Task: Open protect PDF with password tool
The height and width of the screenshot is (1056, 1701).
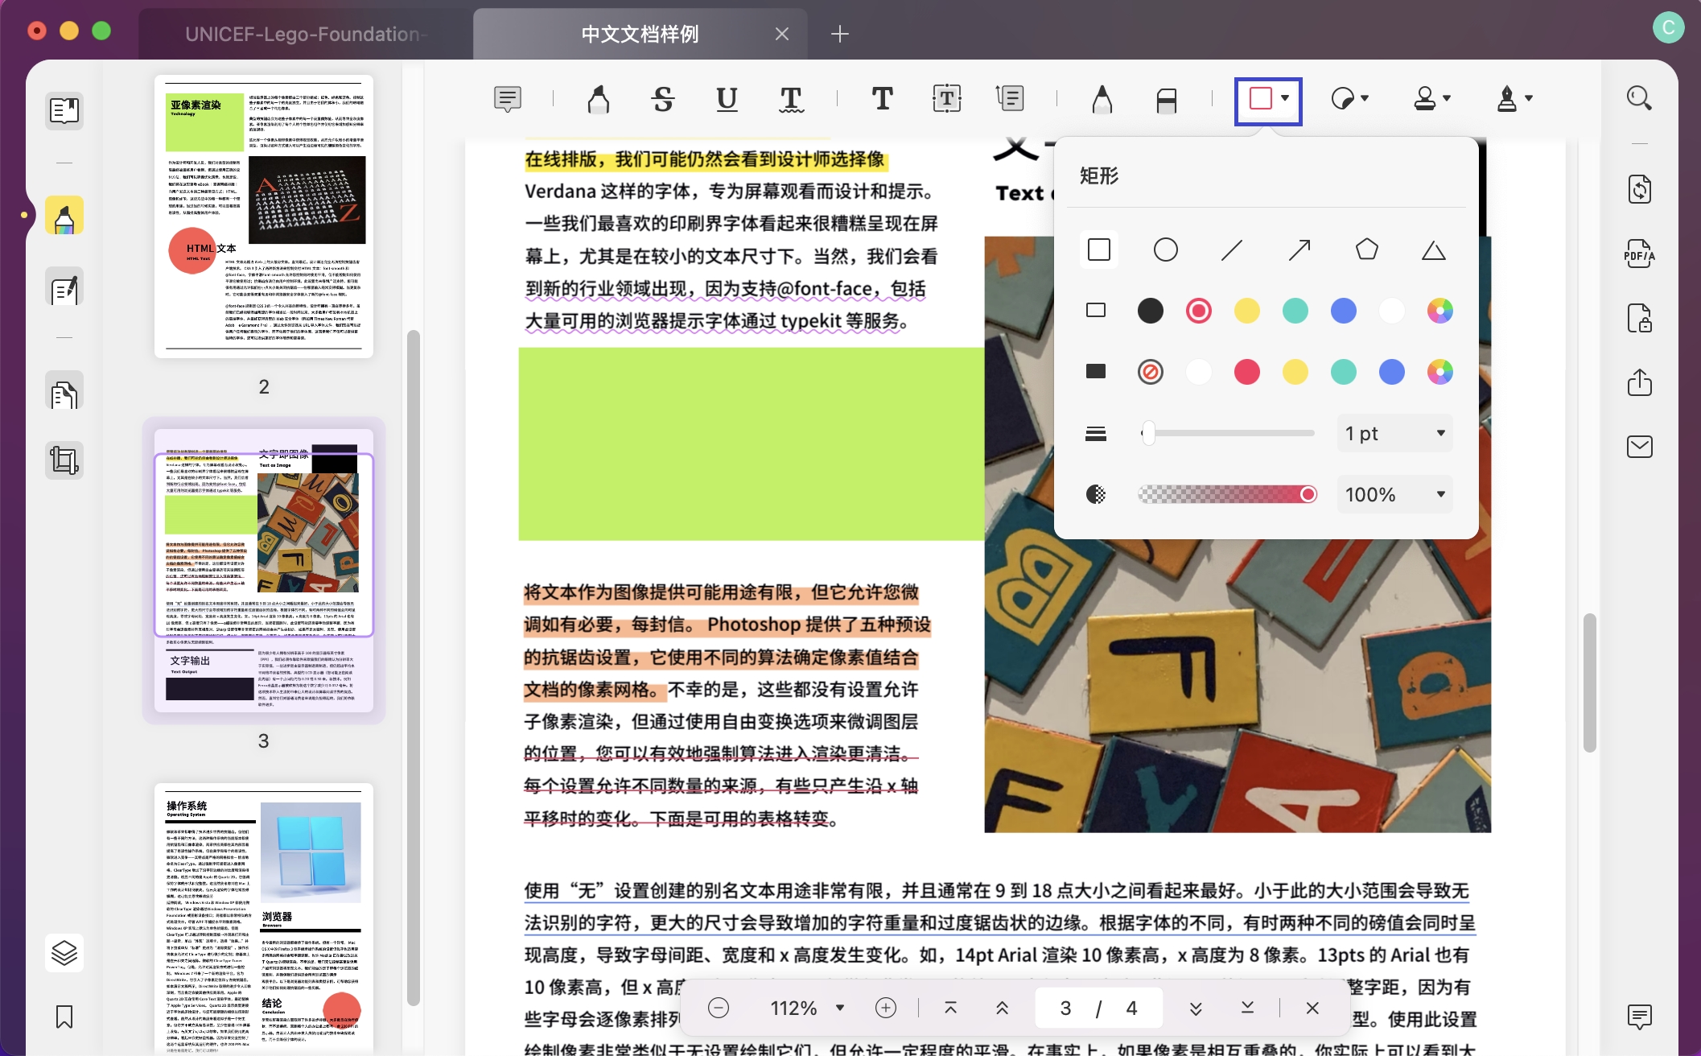Action: click(x=1639, y=318)
